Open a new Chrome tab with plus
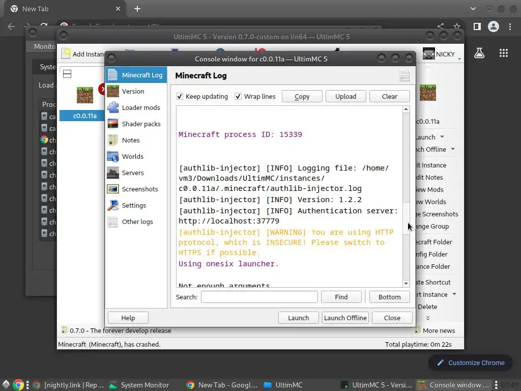 [137, 9]
